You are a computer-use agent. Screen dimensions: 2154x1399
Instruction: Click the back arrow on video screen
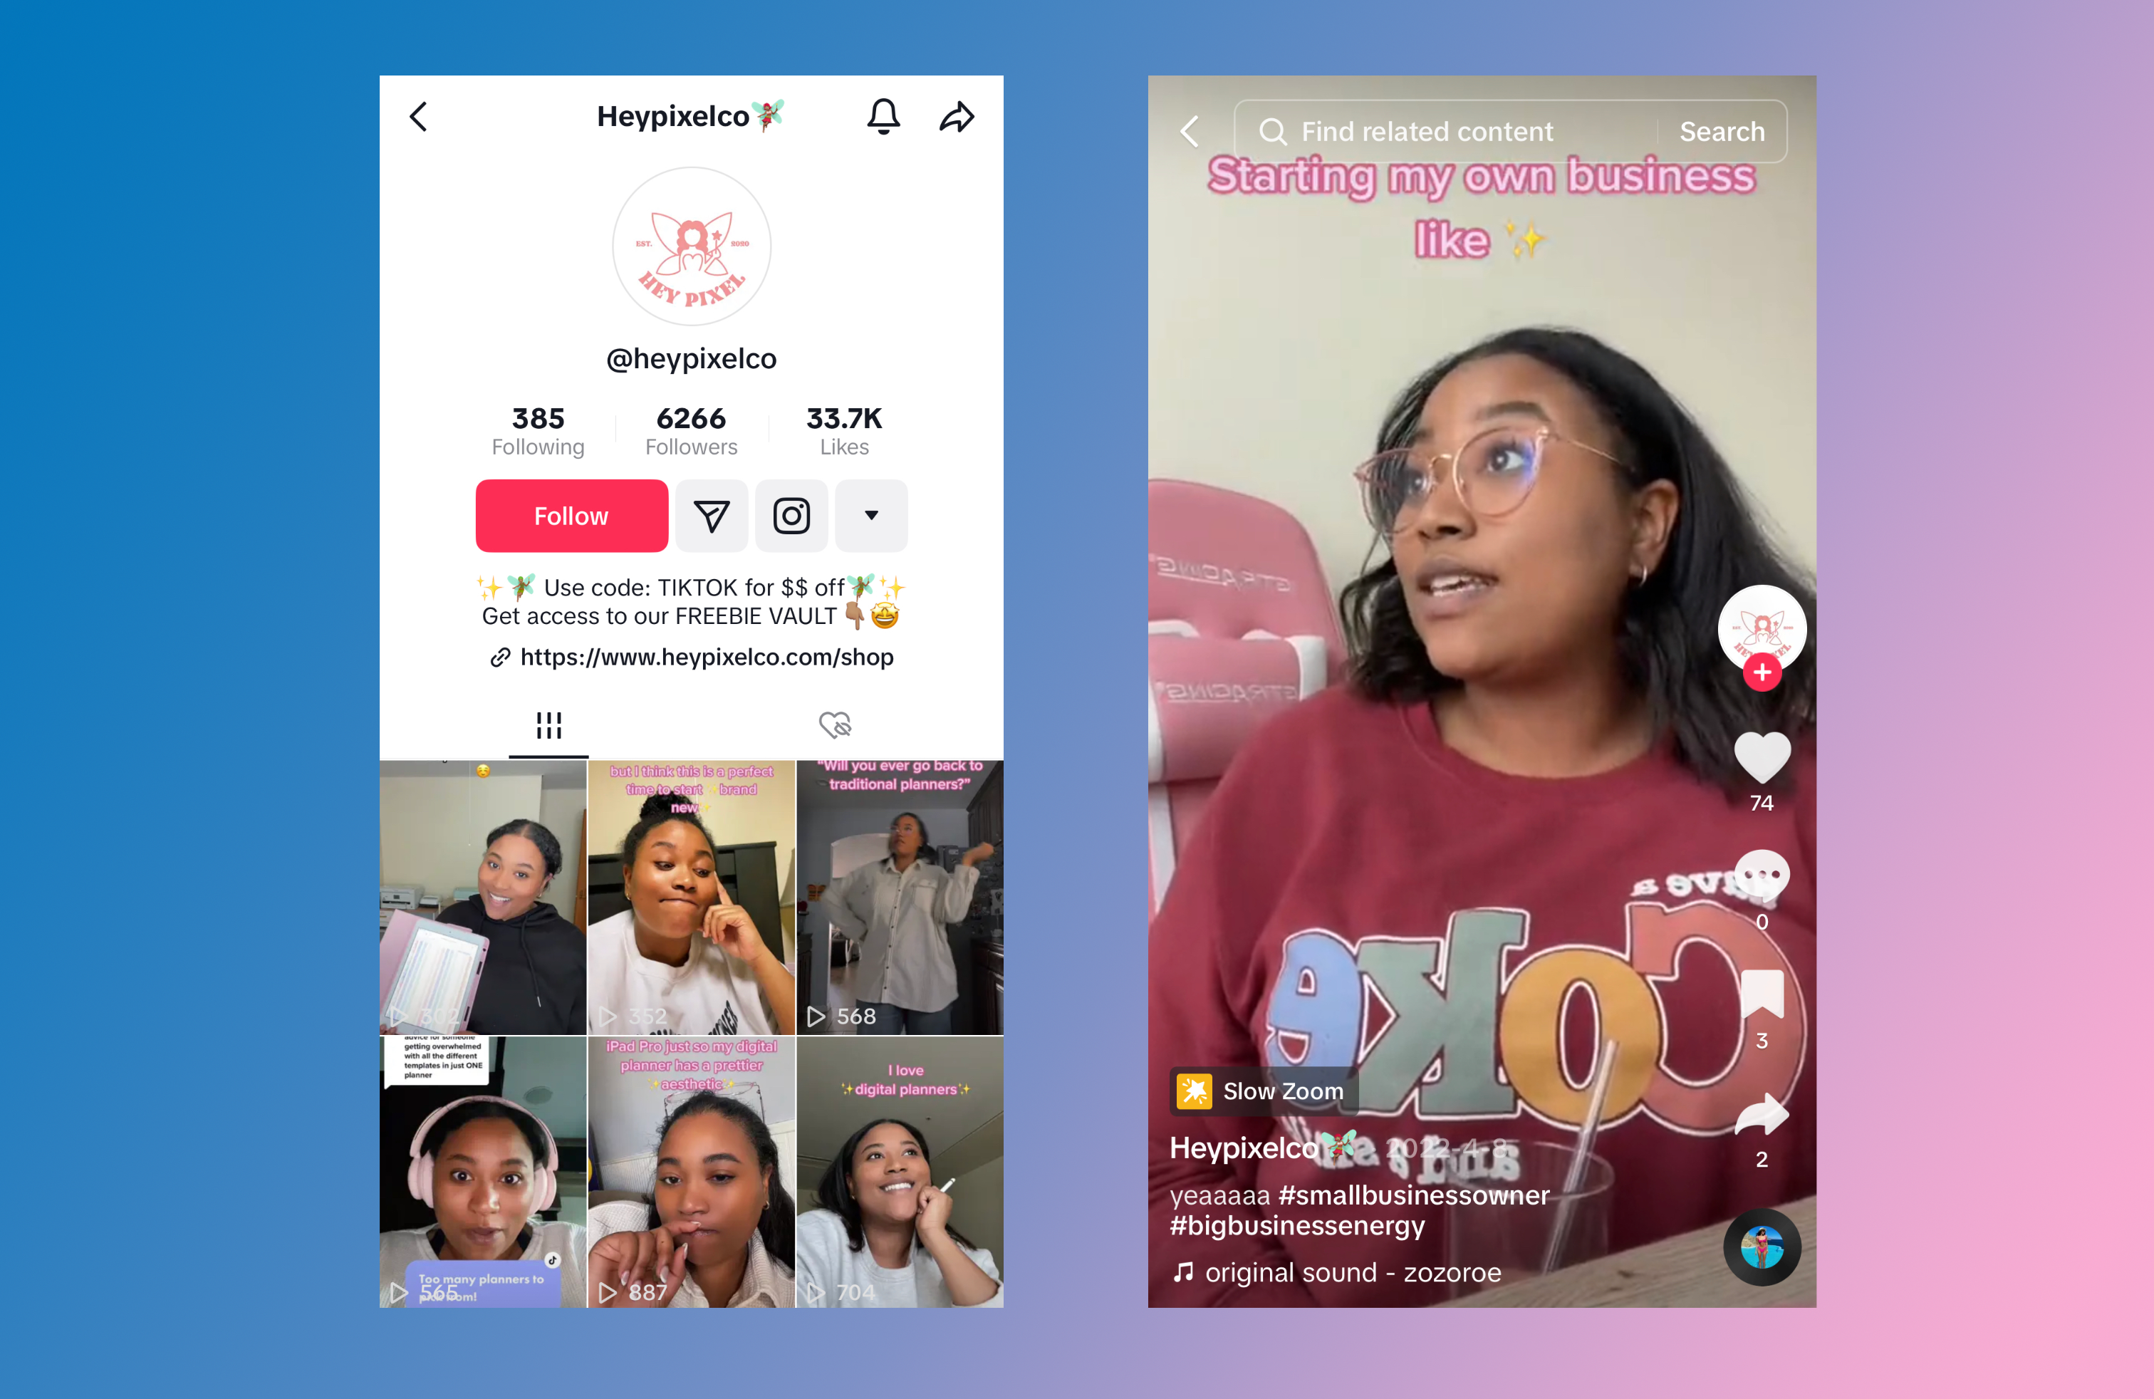point(1190,132)
